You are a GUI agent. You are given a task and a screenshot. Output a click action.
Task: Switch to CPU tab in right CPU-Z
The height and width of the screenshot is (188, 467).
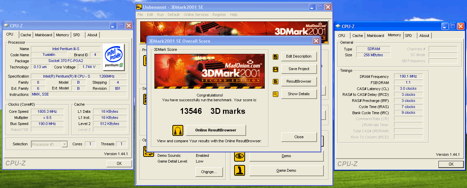point(342,36)
